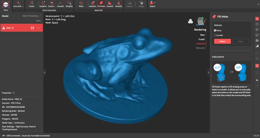Choose Simplify under Point Cloud Edit
The width and height of the screenshot is (260, 138).
tap(69, 4)
